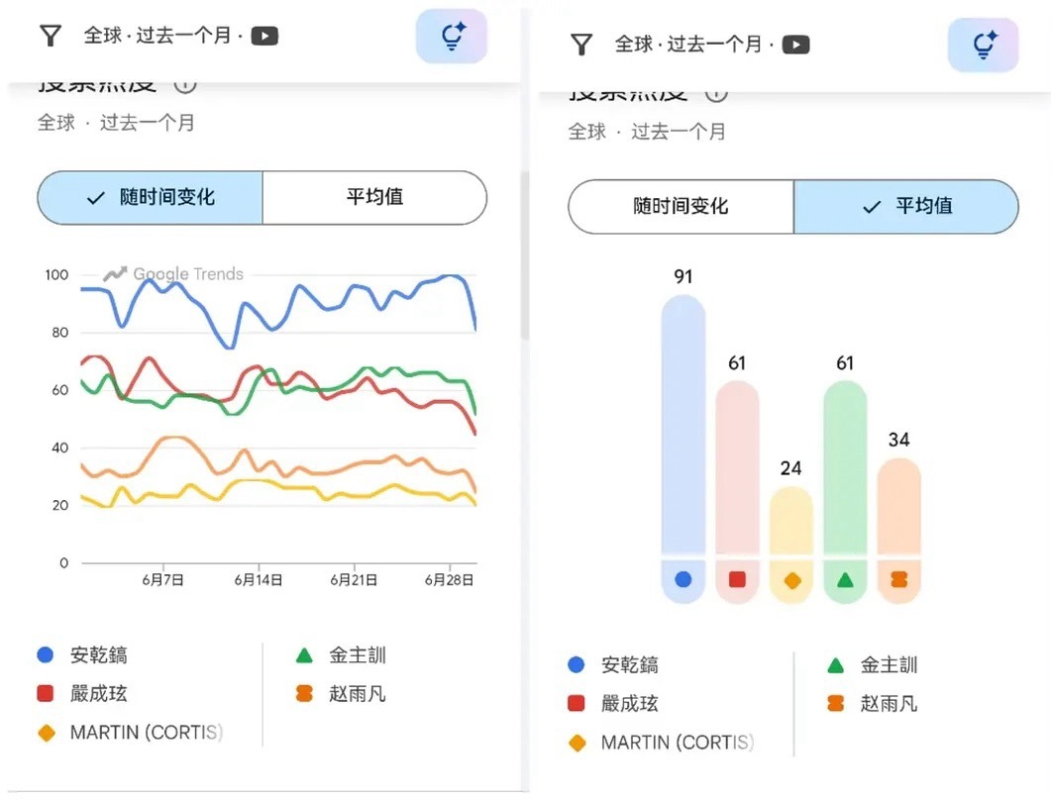Screen dimensions: 1051x801
Task: Click the orange bar with value 34
Action: 898,506
